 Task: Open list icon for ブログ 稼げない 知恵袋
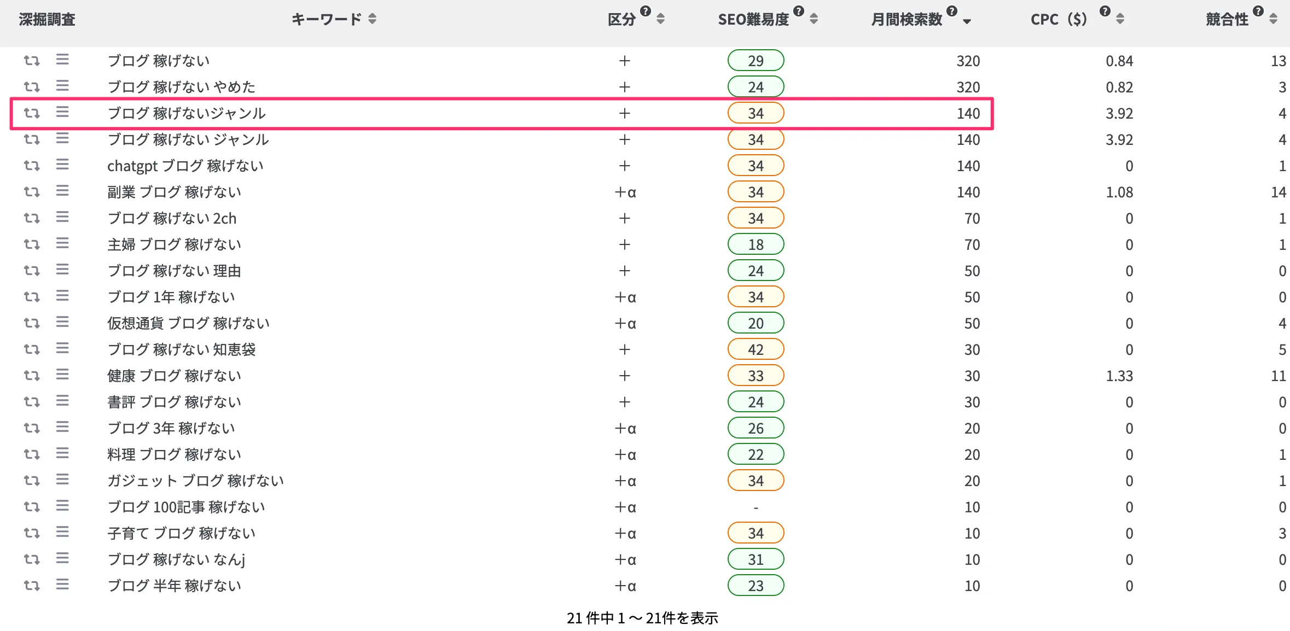62,348
